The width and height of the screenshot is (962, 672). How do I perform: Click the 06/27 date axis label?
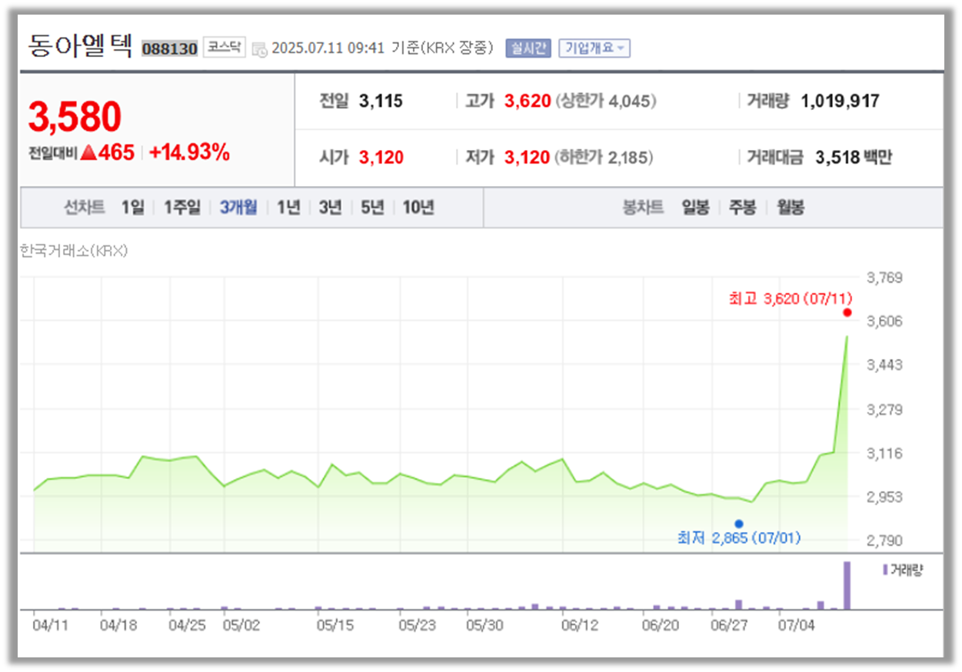pyautogui.click(x=729, y=625)
